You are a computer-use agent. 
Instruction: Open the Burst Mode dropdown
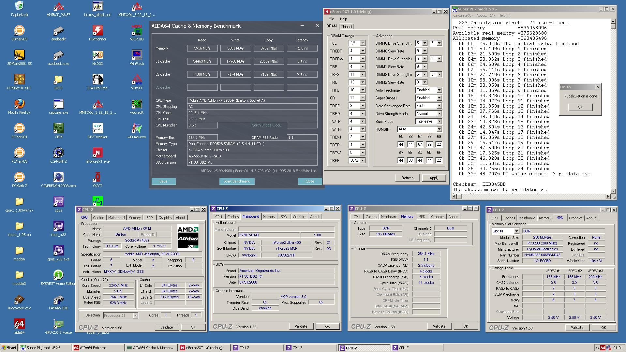click(x=439, y=122)
